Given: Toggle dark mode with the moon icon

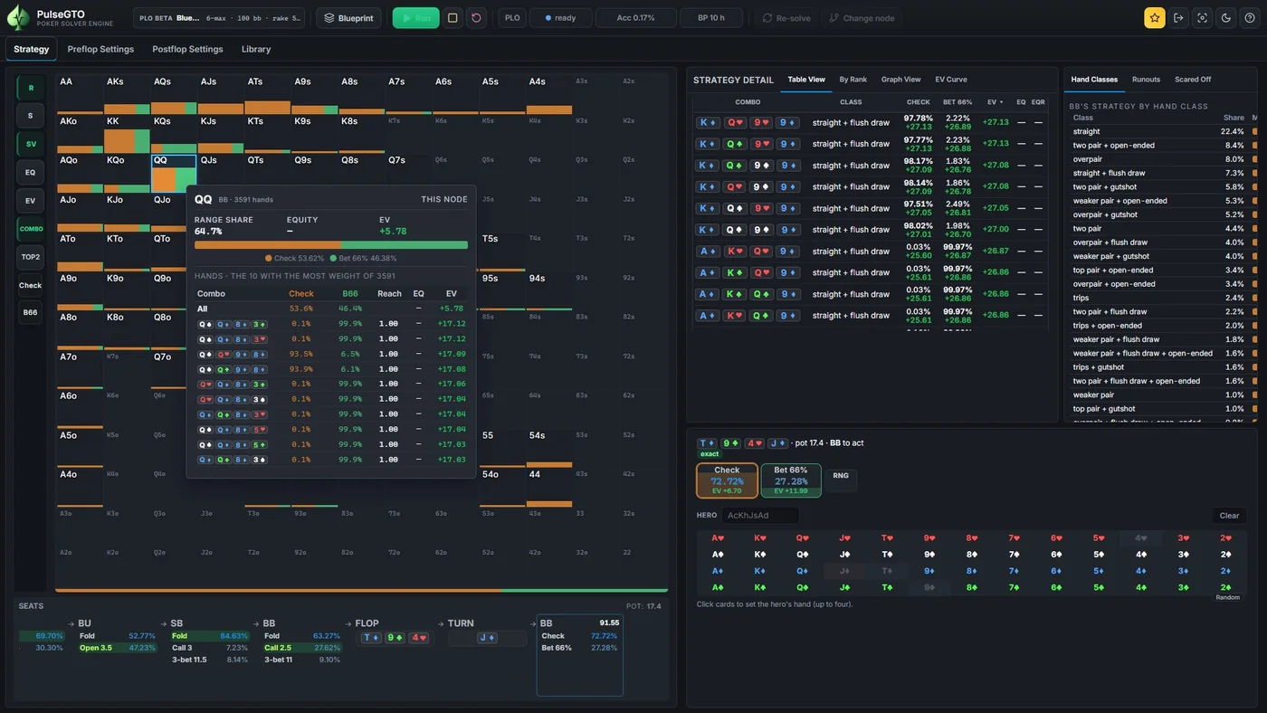Looking at the screenshot, I should (1226, 17).
